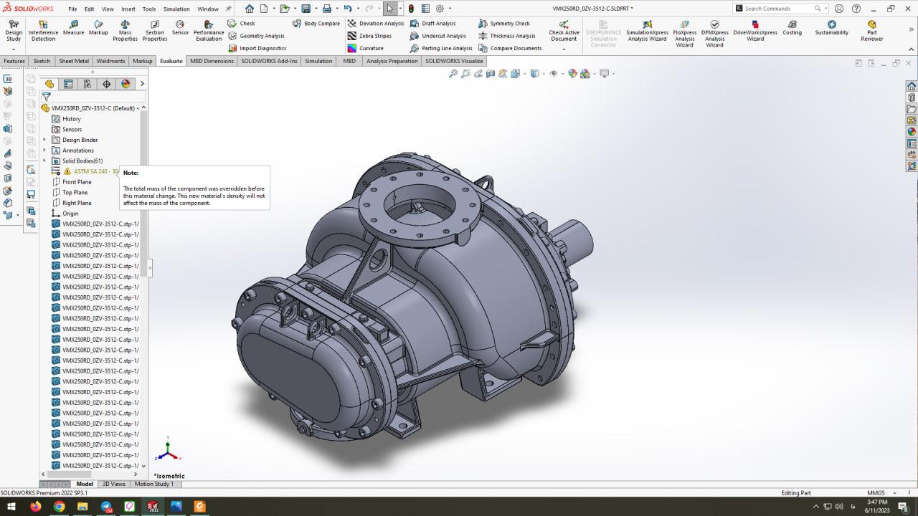This screenshot has width=918, height=516.
Task: Open DriveWorksXpress Wizard
Action: tap(755, 31)
